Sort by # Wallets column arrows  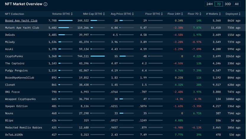(220, 14)
